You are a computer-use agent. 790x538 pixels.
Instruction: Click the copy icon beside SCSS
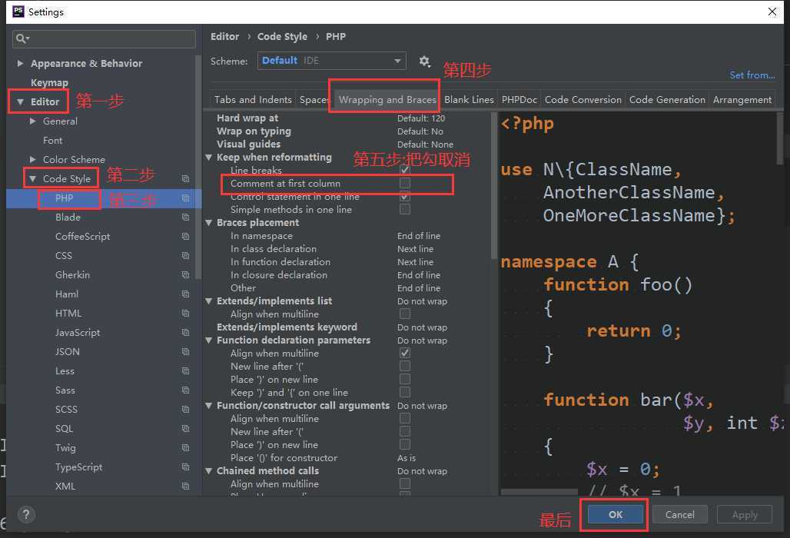185,409
